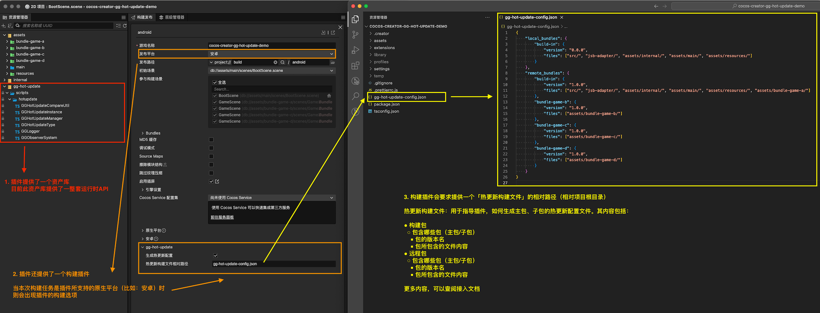Open build path folder icon

(332, 62)
